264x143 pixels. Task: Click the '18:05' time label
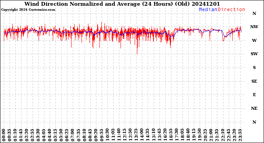pyautogui.click(x=182, y=135)
